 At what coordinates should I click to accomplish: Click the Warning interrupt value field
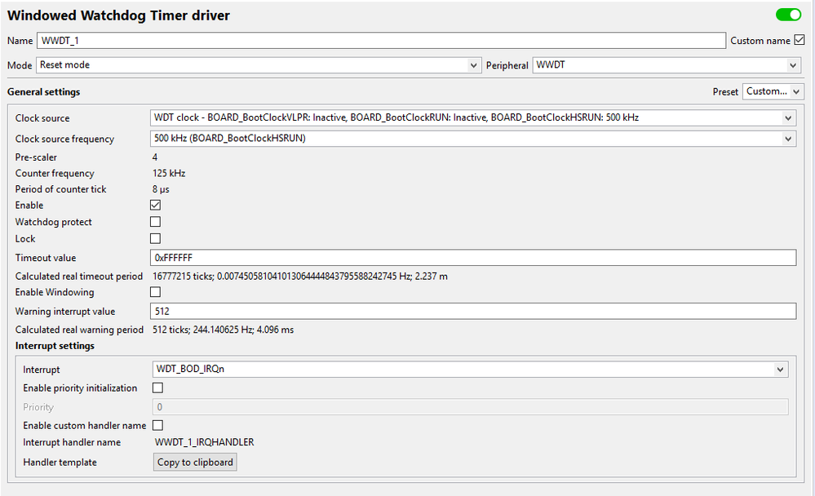pos(472,311)
